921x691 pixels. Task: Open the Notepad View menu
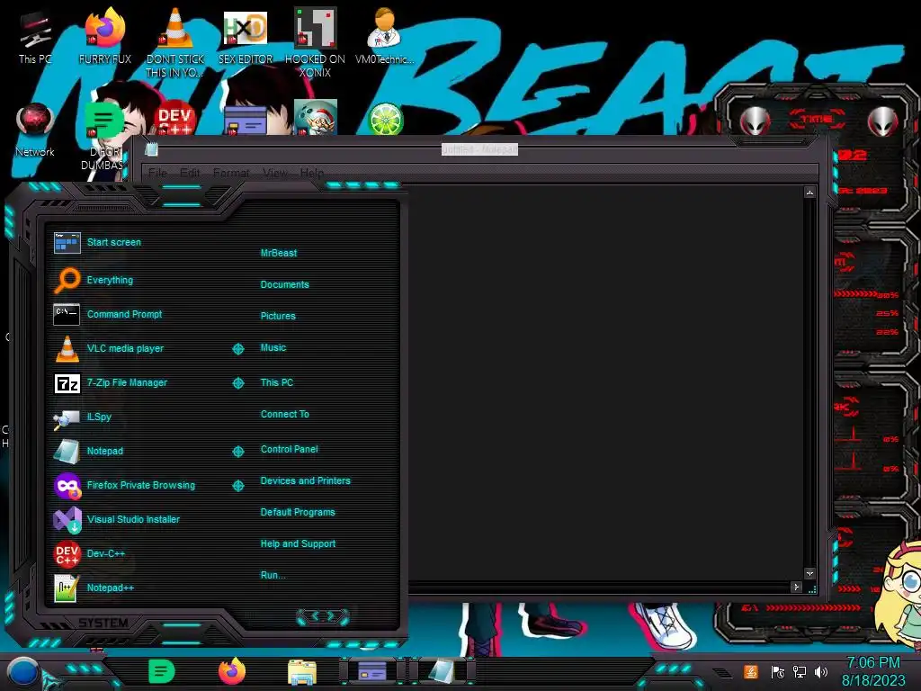click(x=275, y=173)
